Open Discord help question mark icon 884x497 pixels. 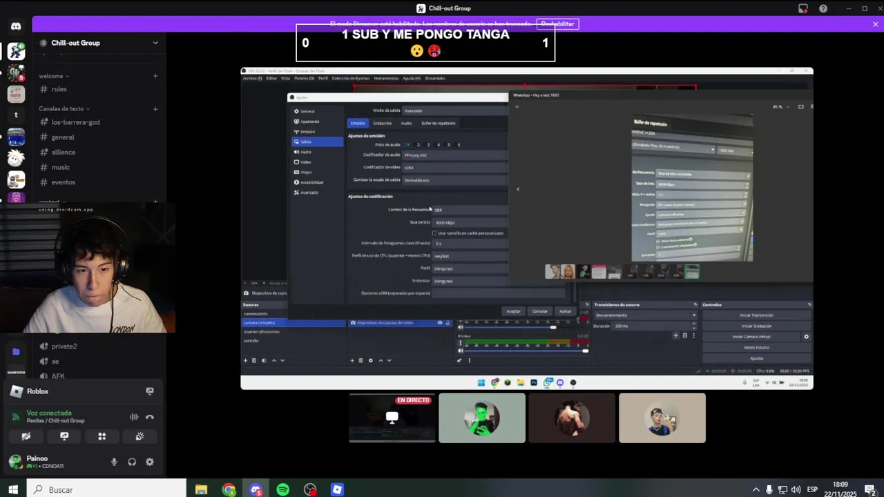823,8
